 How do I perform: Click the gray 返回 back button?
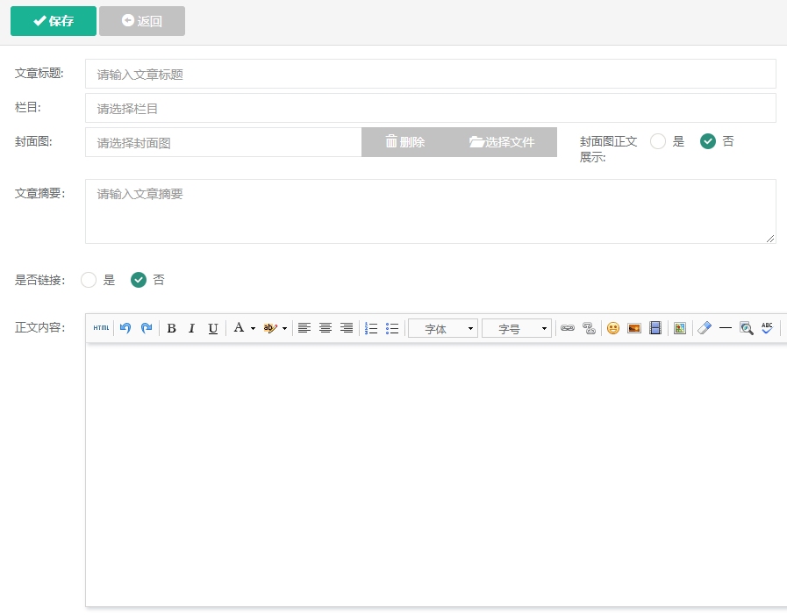[142, 21]
